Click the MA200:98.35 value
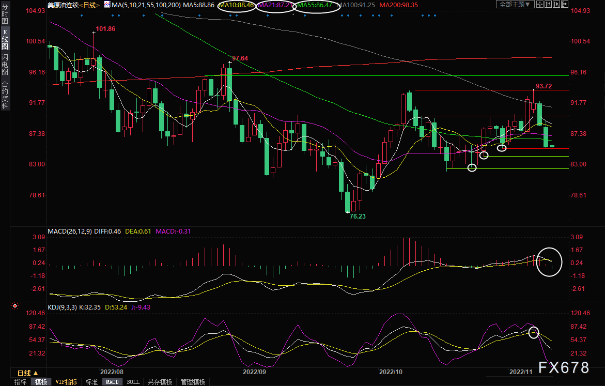Viewport: 605px width, 386px height. 398,5
